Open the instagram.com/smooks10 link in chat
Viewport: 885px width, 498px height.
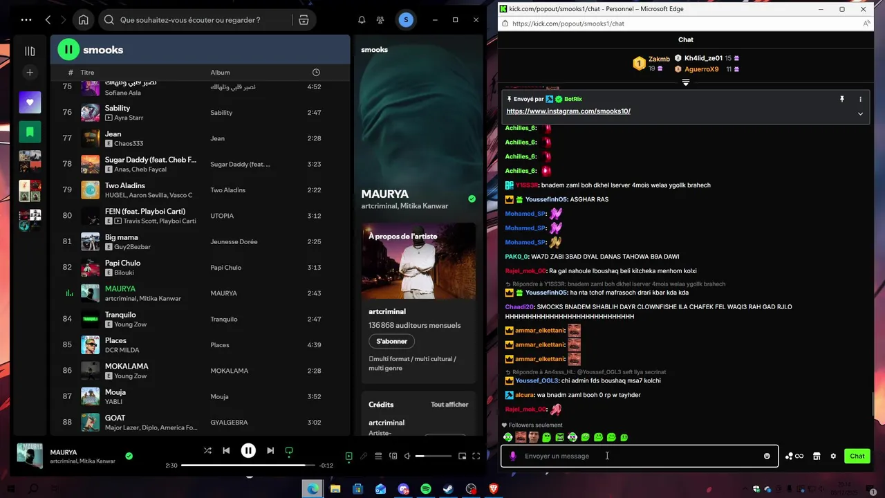click(x=568, y=111)
